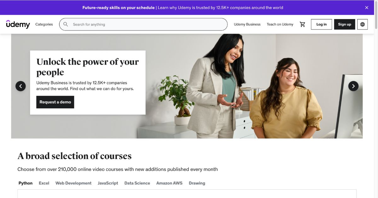Go to the previous carousel slide
This screenshot has width=378, height=198.
20,86
